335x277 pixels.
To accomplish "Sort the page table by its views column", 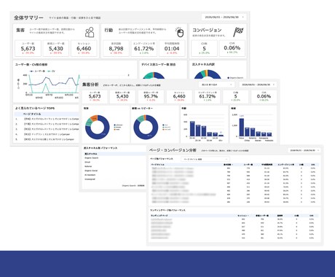I will [228, 165].
